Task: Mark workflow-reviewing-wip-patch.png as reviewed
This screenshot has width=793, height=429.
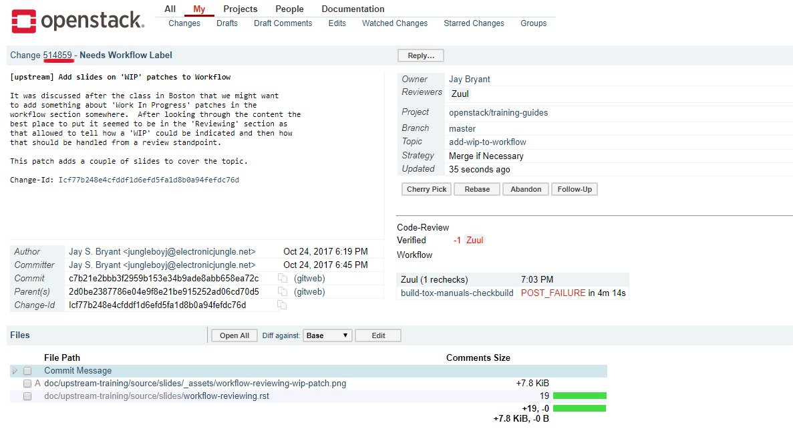Action: pos(27,384)
